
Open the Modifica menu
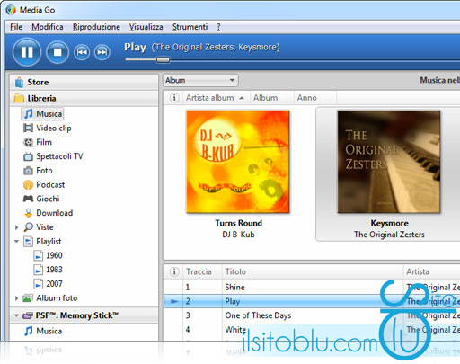[x=48, y=27]
